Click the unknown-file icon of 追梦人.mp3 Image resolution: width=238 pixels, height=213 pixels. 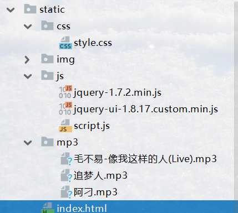point(66,175)
